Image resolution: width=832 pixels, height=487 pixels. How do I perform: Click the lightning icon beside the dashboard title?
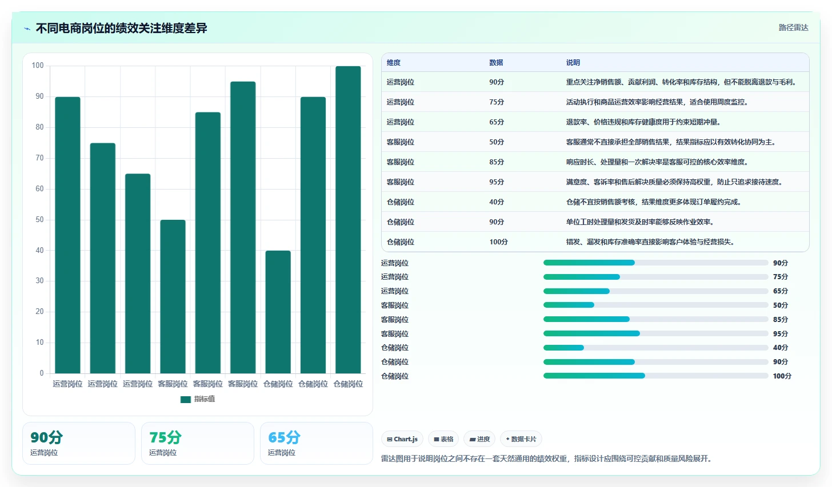27,29
